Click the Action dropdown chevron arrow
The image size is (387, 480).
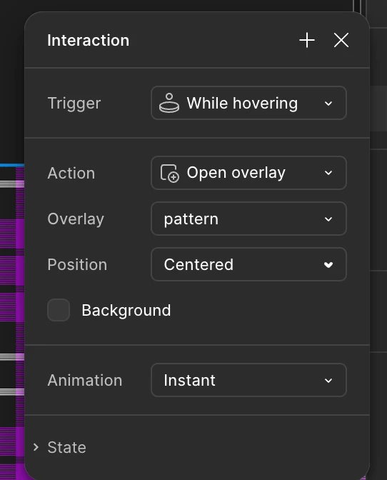328,173
